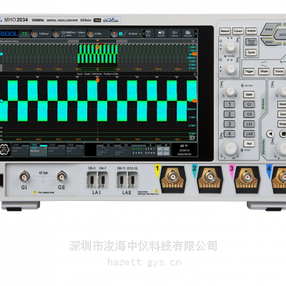The width and height of the screenshot is (286, 286).
Task: Tap the Navigate toolbar icon
Action: coord(188,34)
